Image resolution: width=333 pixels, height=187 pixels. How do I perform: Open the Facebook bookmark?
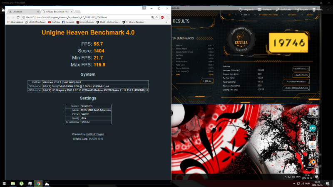68,22
